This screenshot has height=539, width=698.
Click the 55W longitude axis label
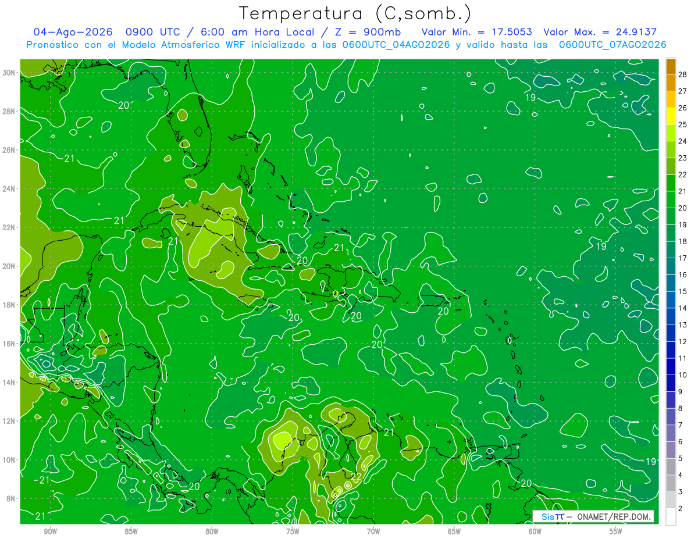point(616,531)
